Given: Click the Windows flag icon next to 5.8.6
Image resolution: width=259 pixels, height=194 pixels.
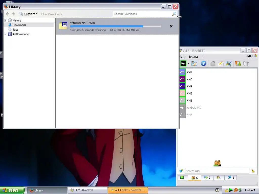Looking at the screenshot, I should [256, 56].
